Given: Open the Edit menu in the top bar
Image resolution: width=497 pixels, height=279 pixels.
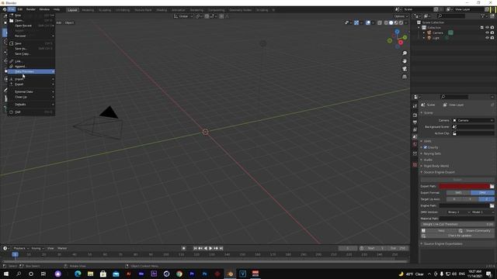Looking at the screenshot, I should coord(20,9).
